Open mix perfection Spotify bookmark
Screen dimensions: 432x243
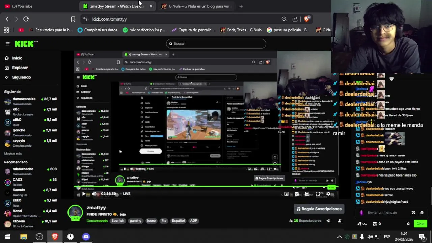[144, 30]
